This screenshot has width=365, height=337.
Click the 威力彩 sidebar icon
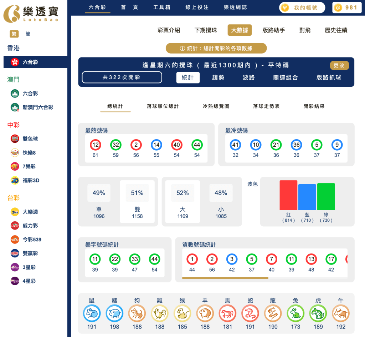click(x=14, y=226)
